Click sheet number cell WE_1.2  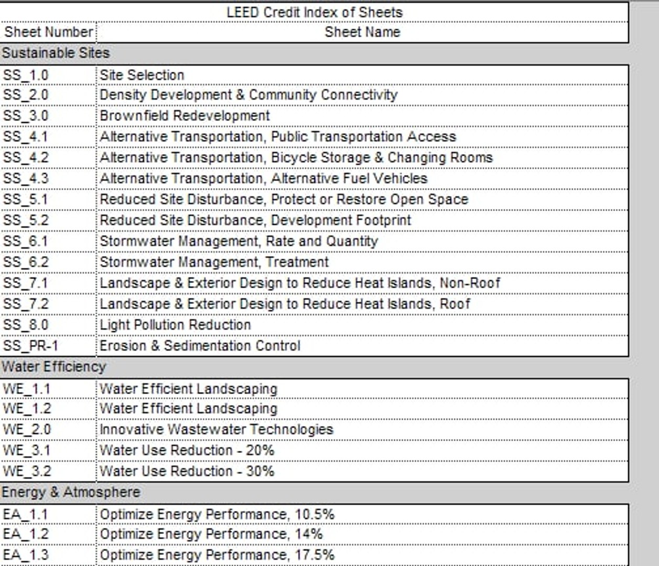coord(49,409)
